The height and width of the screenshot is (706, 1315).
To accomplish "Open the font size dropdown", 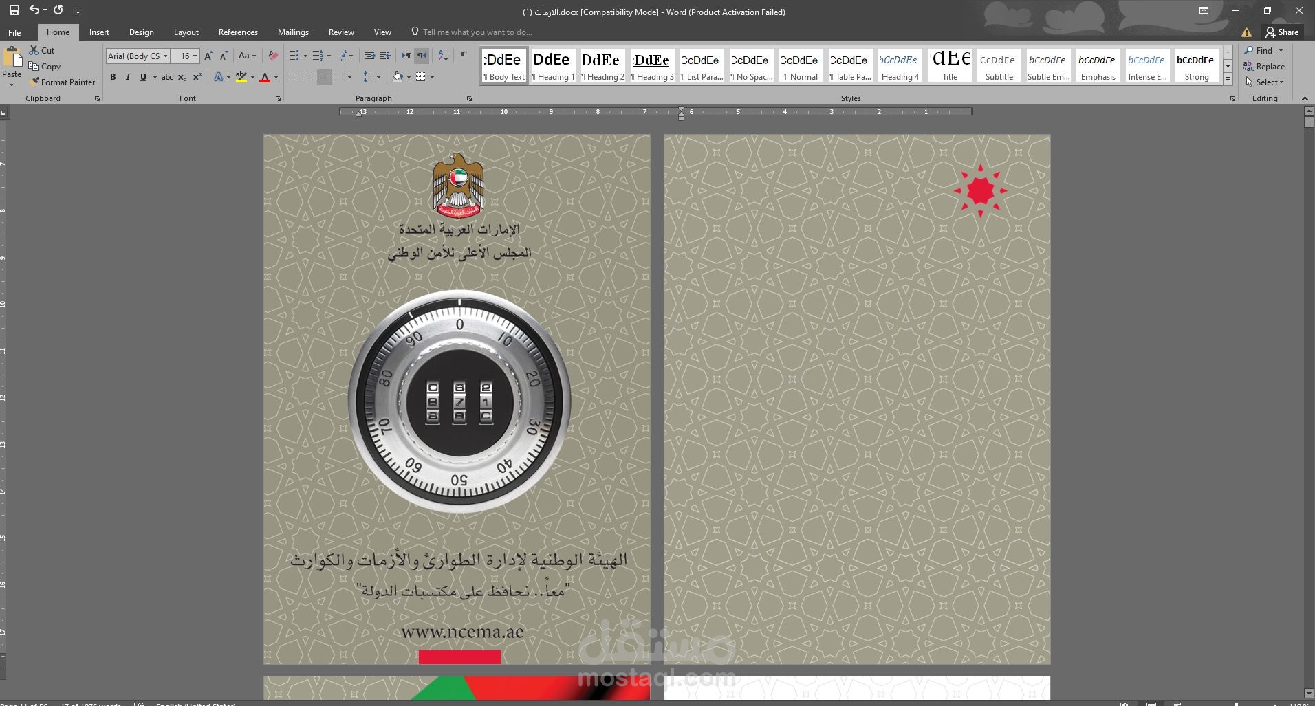I will pyautogui.click(x=195, y=56).
